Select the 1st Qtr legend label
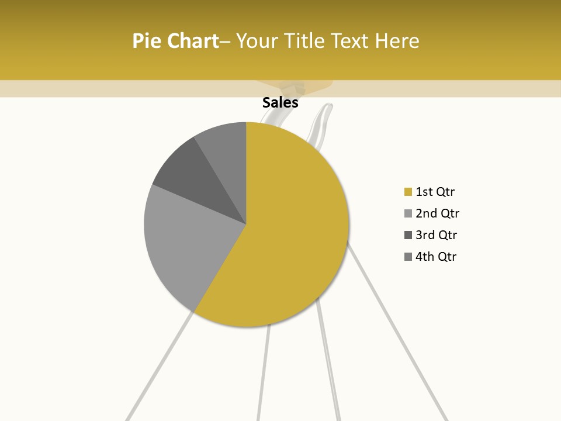Screen dimensions: 561x421 (435, 192)
